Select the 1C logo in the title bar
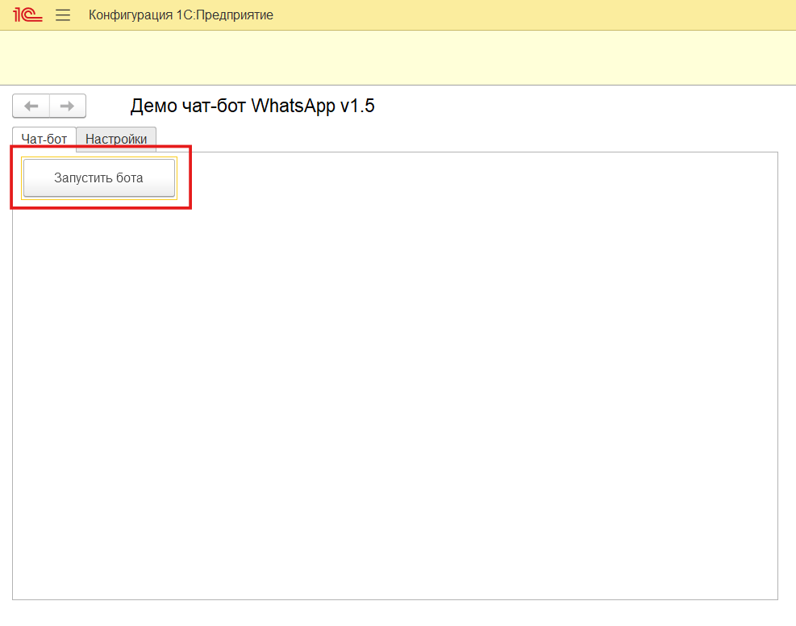The image size is (796, 626). pos(27,14)
